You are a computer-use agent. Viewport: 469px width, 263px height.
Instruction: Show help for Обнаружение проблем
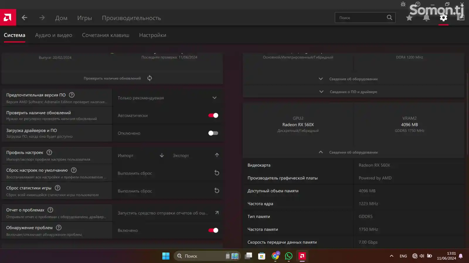(x=59, y=228)
